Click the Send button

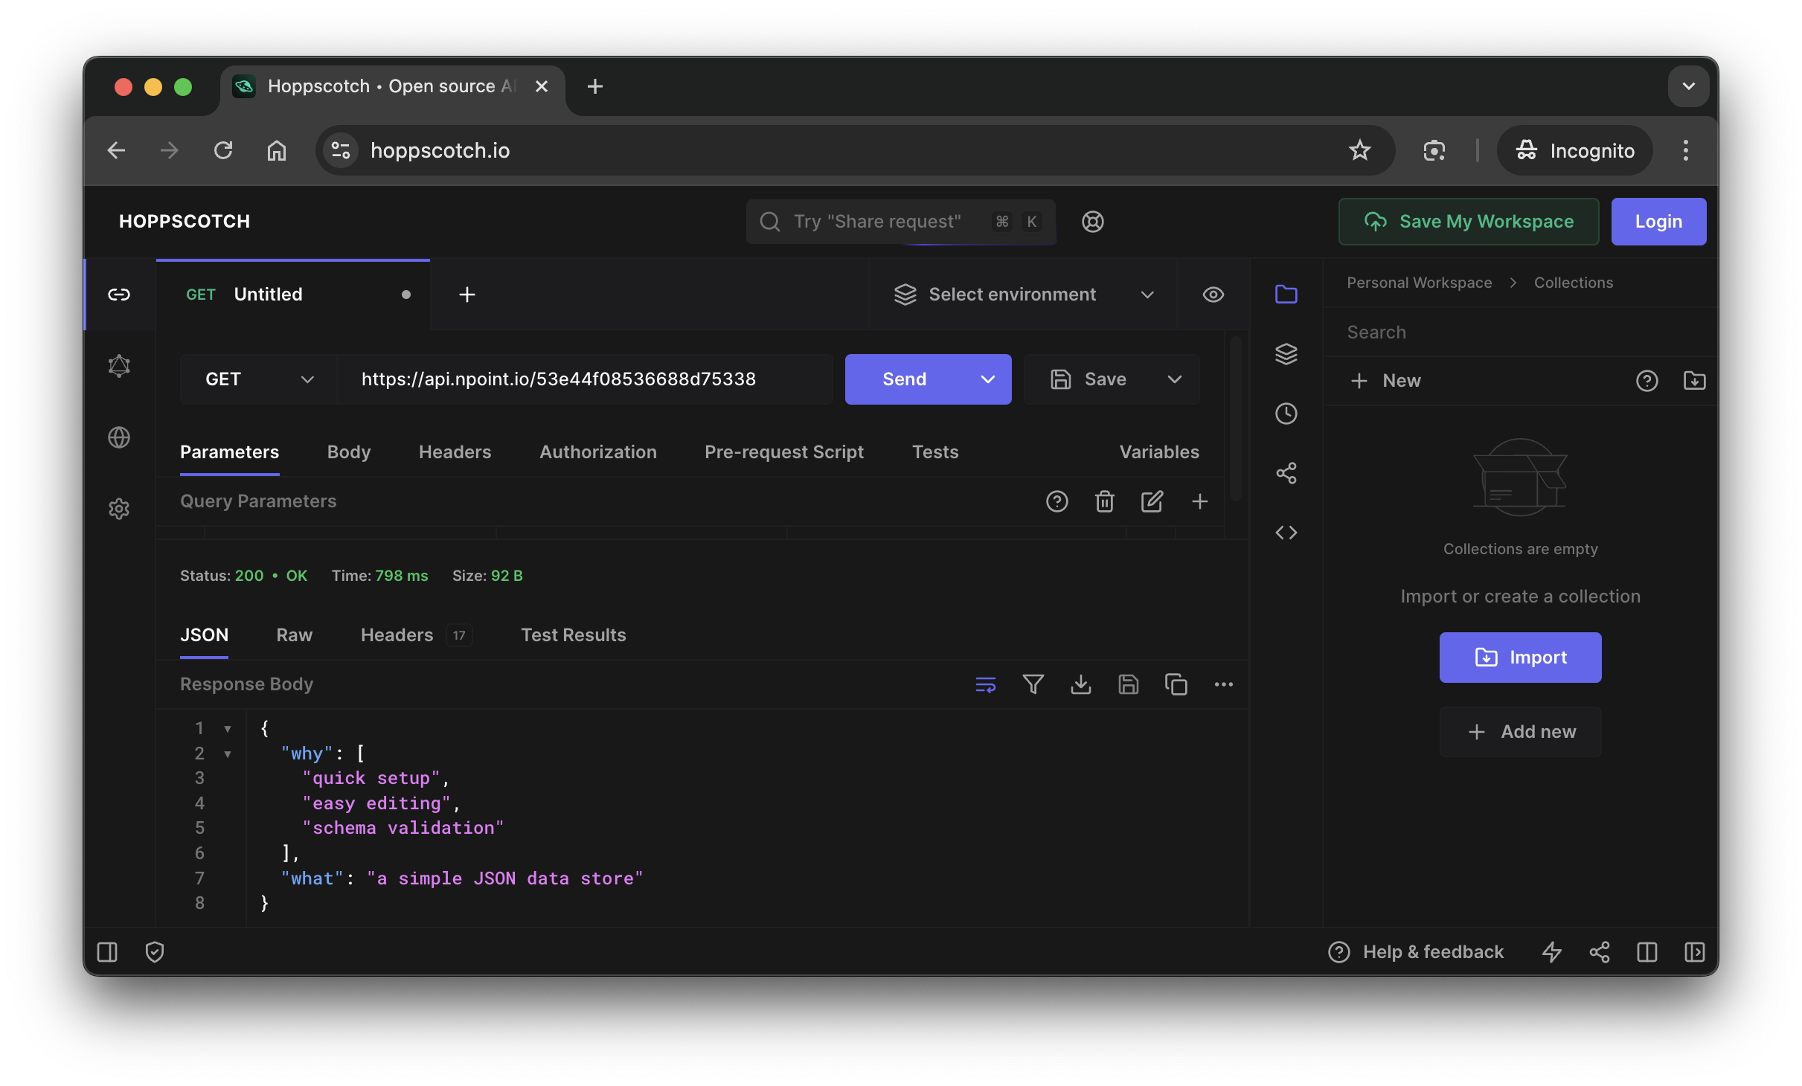tap(905, 379)
